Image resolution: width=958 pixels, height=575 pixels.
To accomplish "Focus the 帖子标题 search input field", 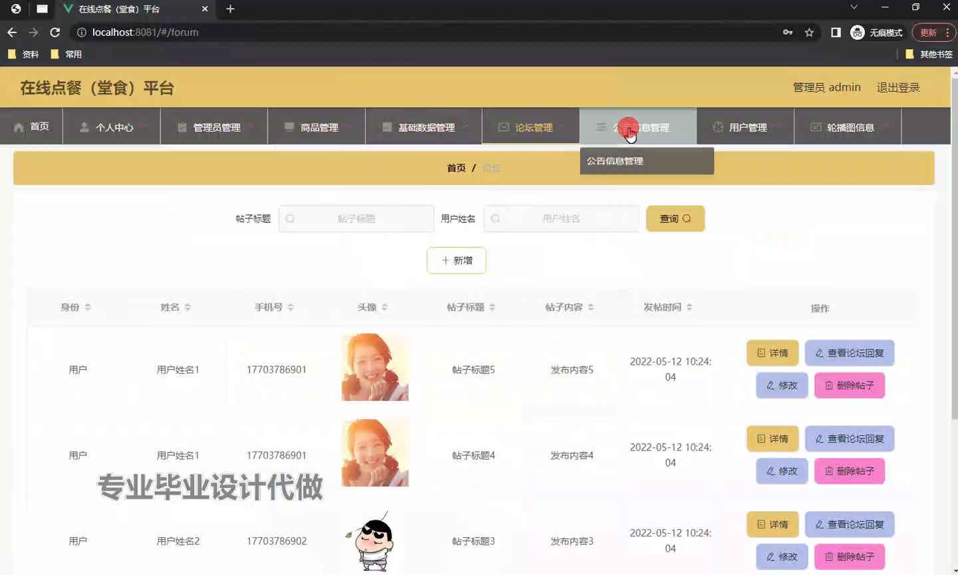I will pyautogui.click(x=357, y=218).
